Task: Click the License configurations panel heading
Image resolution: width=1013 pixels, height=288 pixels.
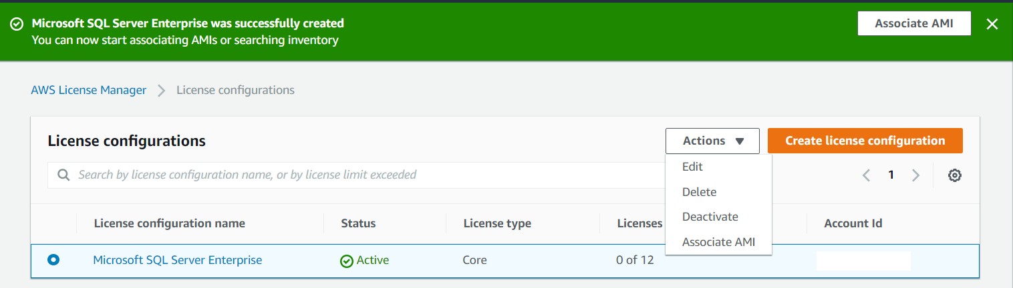Action: pyautogui.click(x=127, y=141)
